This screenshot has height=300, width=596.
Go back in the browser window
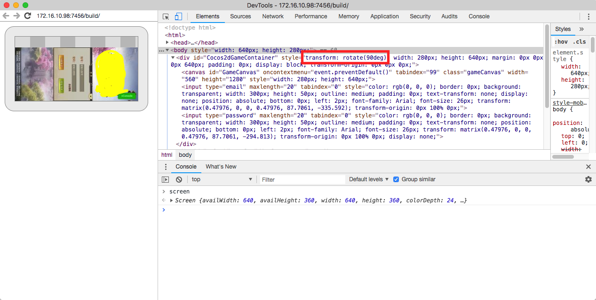point(6,15)
